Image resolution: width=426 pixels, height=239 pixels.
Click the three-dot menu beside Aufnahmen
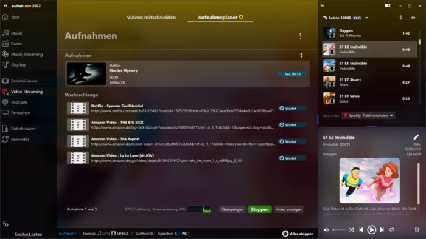point(300,36)
